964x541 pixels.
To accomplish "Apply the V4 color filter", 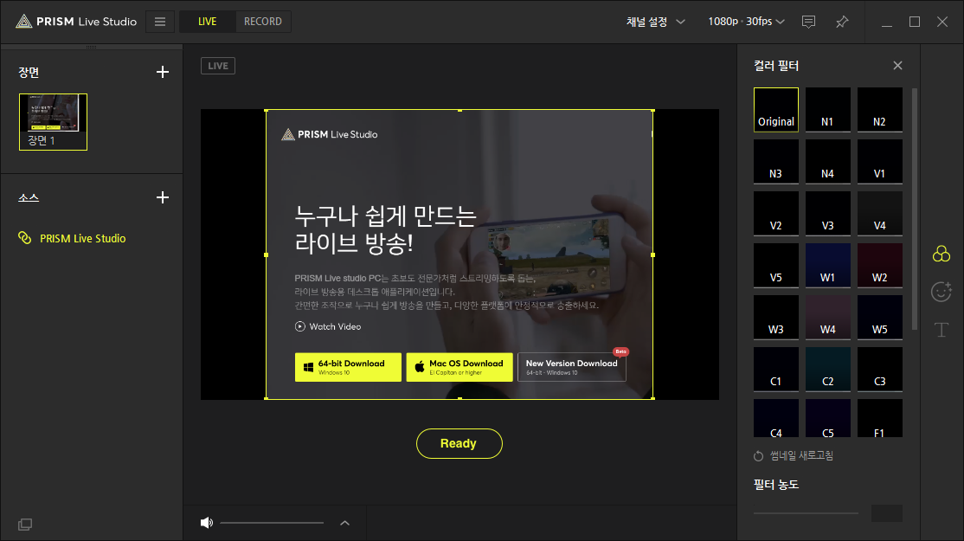I will click(880, 213).
